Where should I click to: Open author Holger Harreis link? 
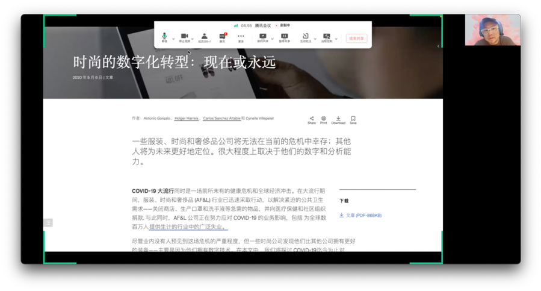pos(187,118)
